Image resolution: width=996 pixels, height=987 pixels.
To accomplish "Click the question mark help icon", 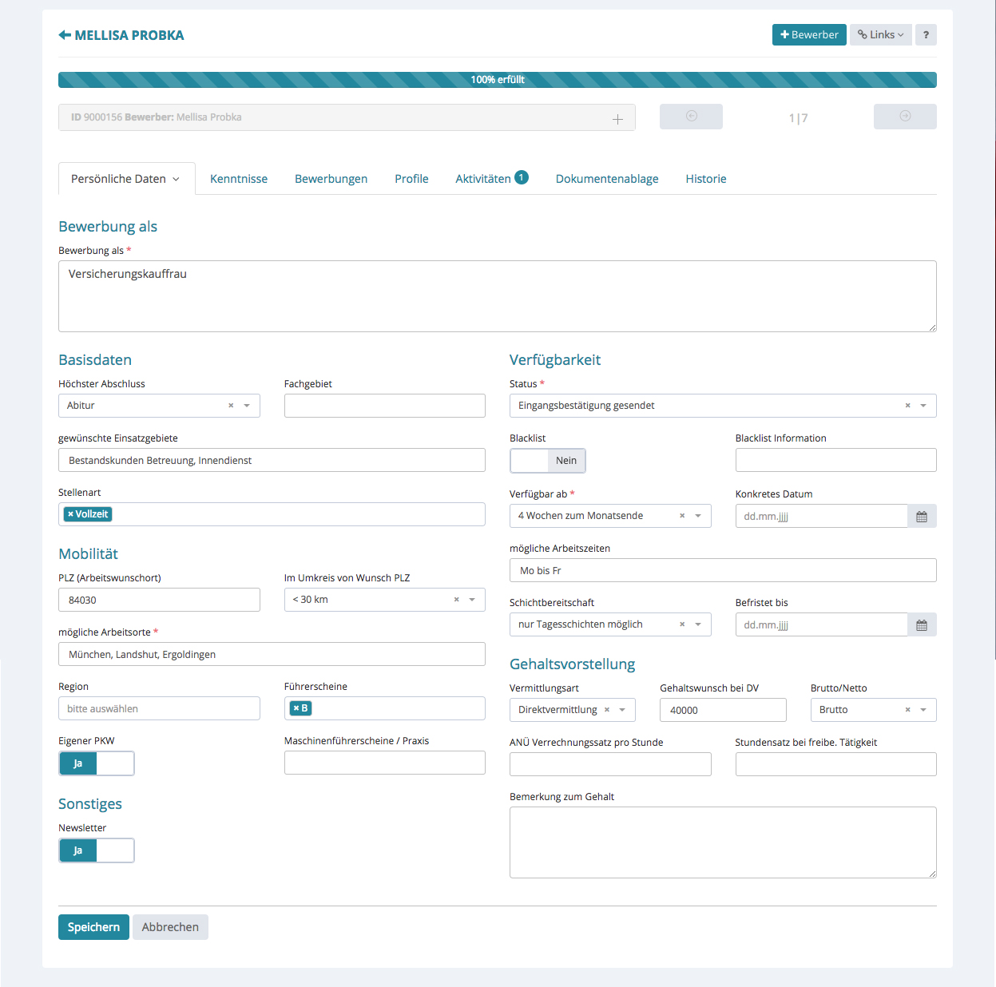I will tap(926, 35).
